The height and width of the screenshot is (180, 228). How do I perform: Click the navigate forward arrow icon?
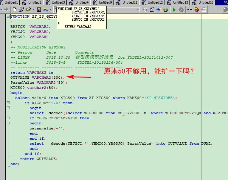[6, 10]
